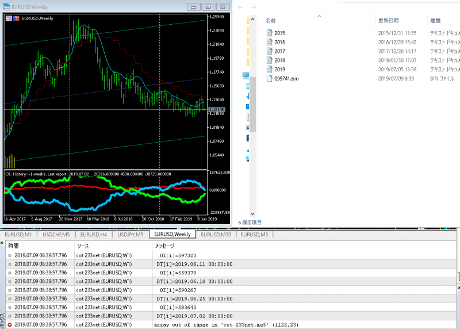Close the EURUSD,Weekly chart window
Viewport: 460px width, 329px height.
[223, 7]
